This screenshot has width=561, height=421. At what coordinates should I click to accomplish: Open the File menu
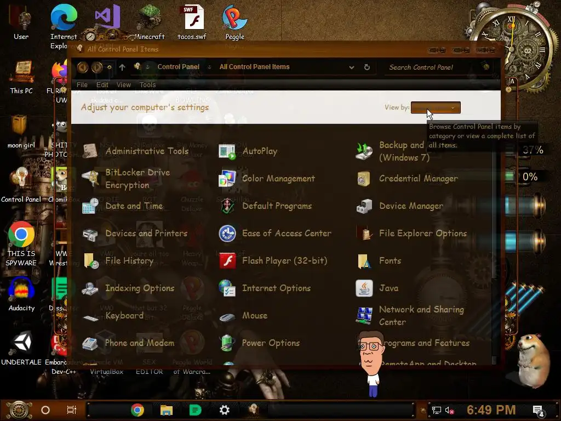82,85
